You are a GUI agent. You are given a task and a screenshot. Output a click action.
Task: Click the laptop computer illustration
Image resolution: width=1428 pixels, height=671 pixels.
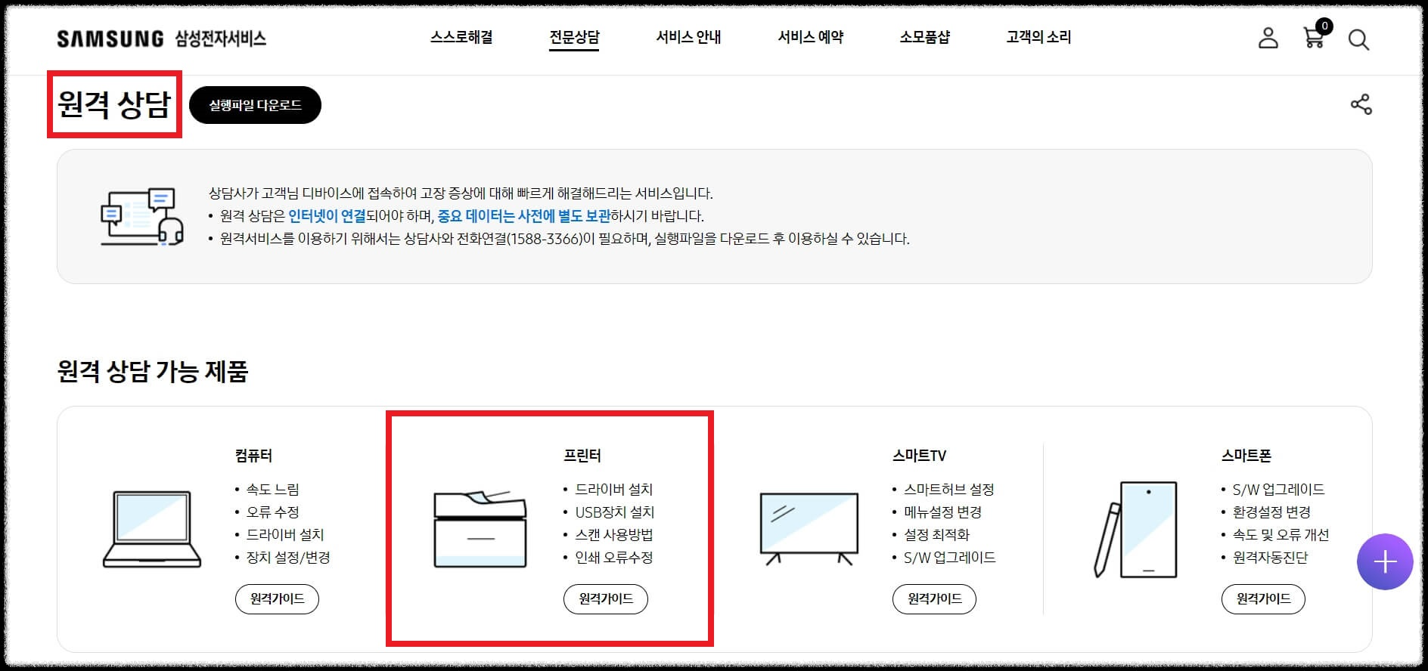pos(152,529)
